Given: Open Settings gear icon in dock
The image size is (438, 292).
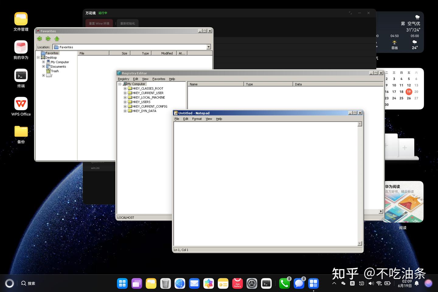Looking at the screenshot, I should coord(252,283).
